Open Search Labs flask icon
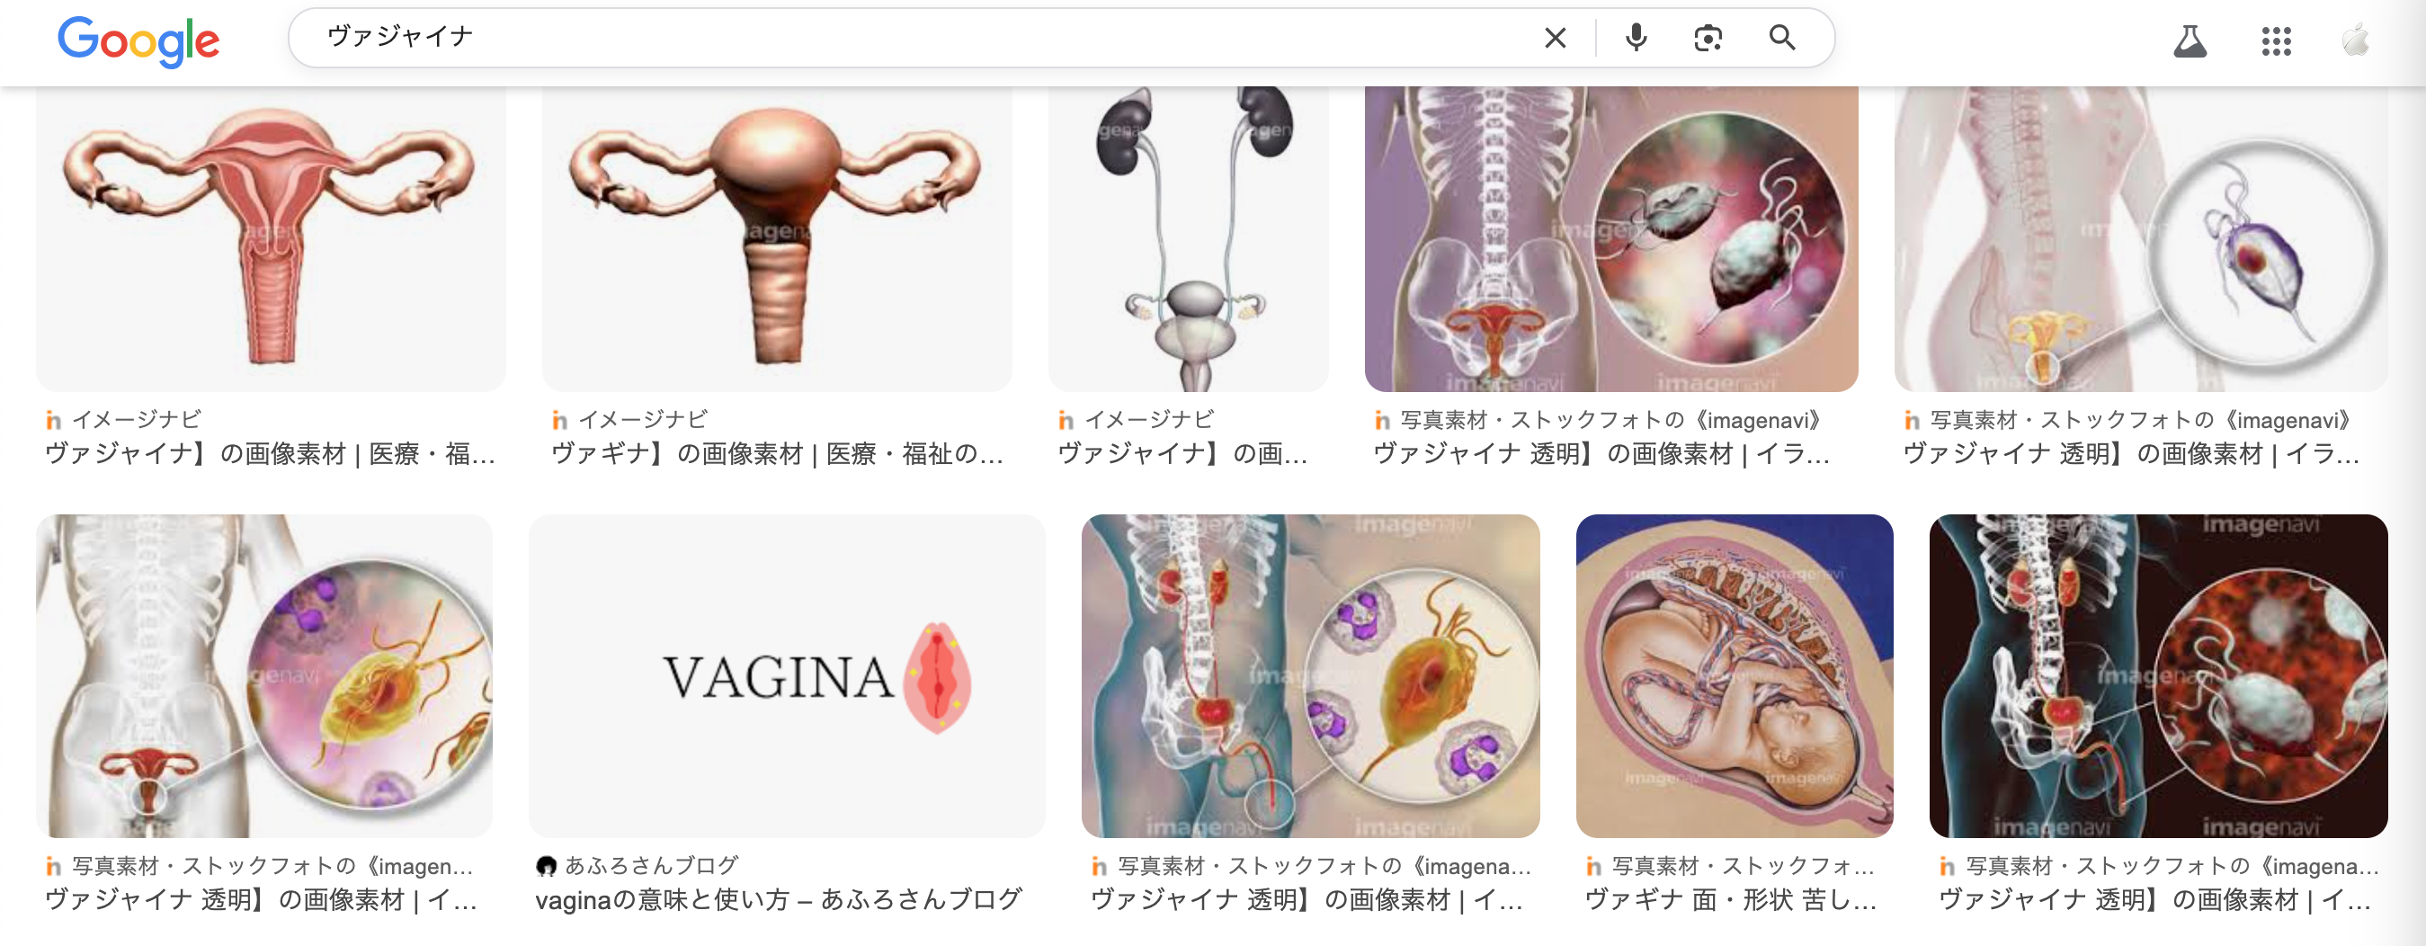 coord(2190,40)
